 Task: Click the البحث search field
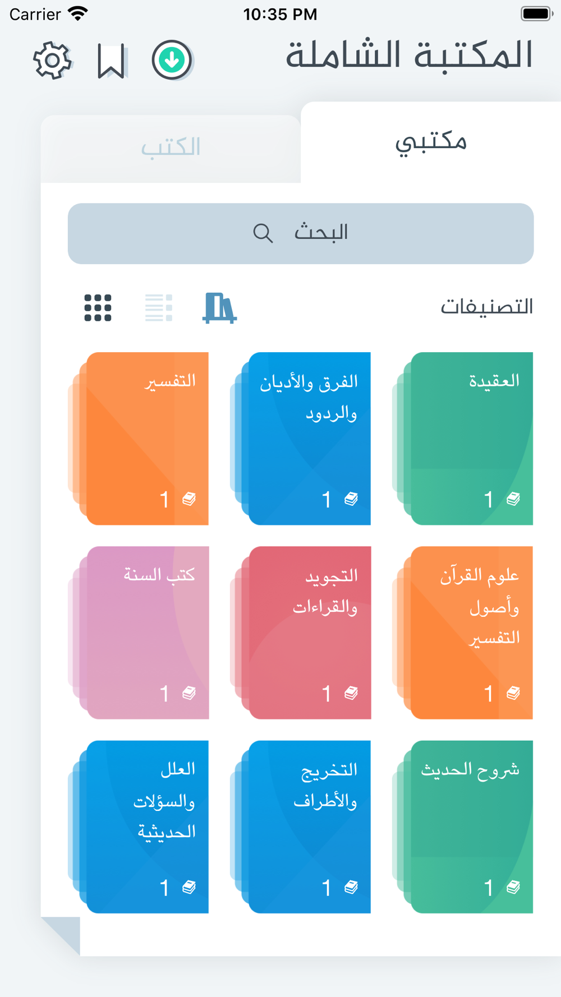click(x=301, y=233)
